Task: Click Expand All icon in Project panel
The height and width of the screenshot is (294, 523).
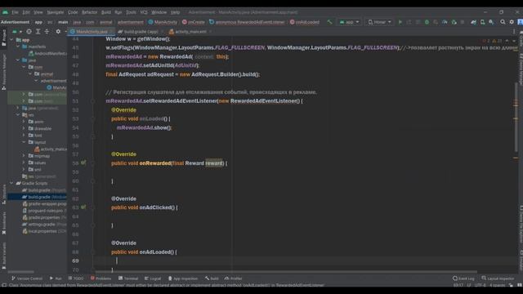Action: pos(38,31)
